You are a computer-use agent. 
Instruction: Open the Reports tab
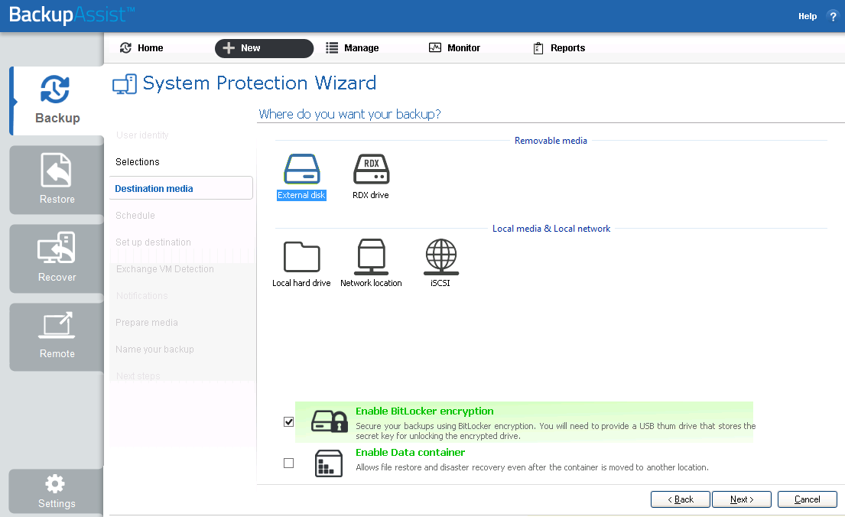[x=559, y=48]
